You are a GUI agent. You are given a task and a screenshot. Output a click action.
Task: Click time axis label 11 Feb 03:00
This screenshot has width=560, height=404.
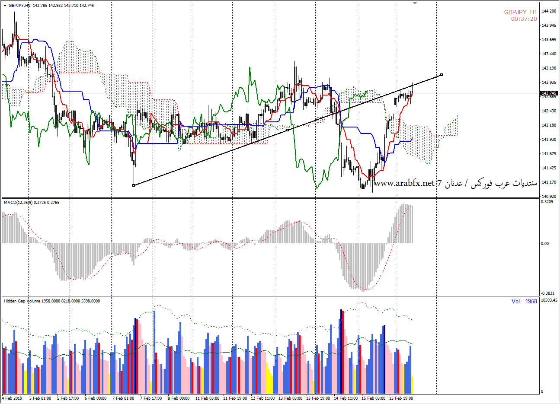(207, 398)
